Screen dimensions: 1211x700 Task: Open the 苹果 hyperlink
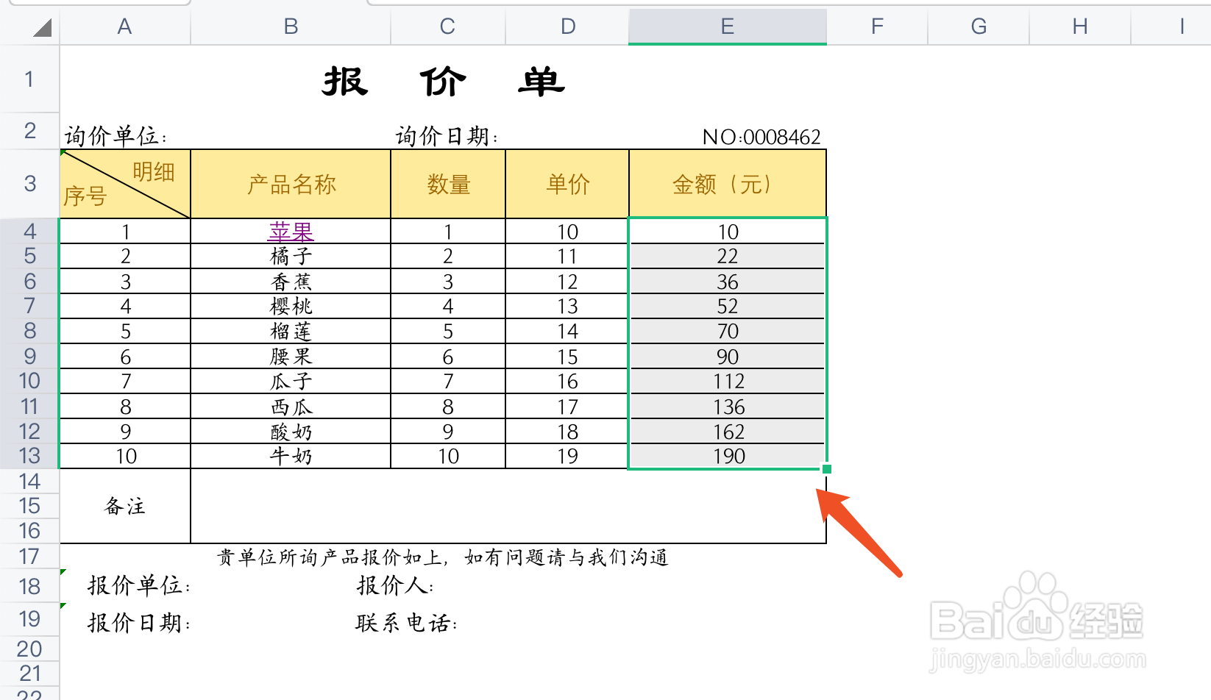(x=290, y=231)
